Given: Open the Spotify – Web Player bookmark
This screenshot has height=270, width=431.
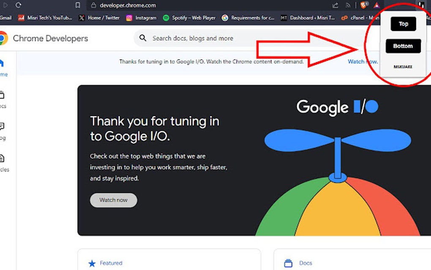Looking at the screenshot, I should point(189,18).
